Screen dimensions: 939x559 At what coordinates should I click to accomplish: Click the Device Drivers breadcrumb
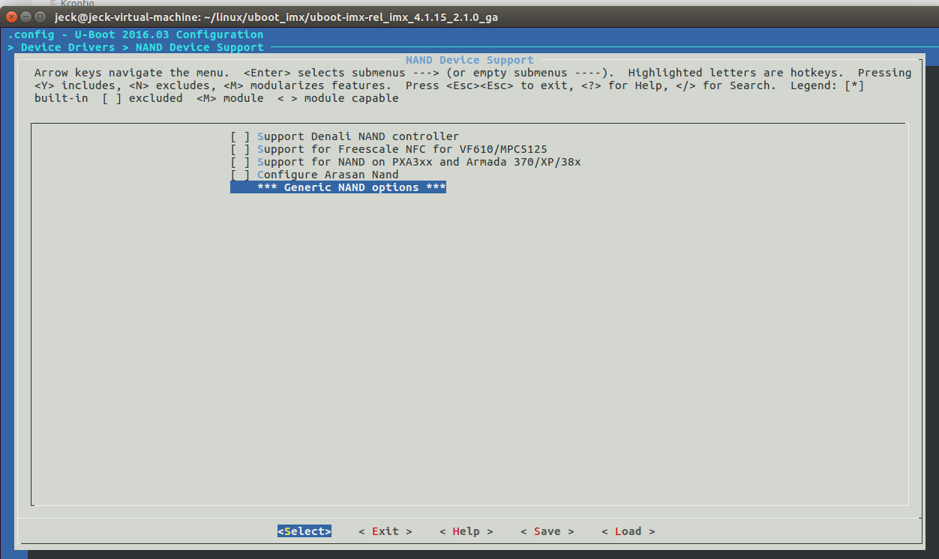coord(68,47)
